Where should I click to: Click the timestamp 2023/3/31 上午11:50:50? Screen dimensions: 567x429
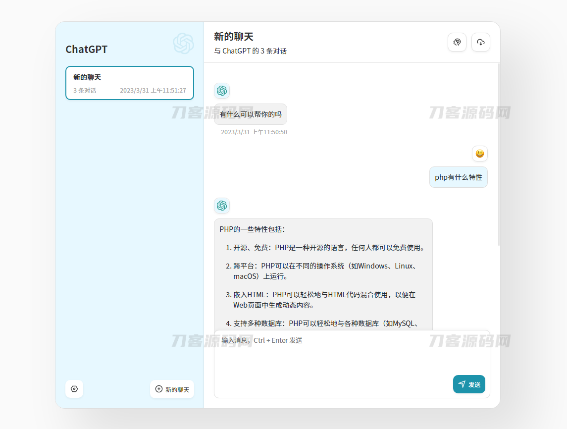pos(253,132)
